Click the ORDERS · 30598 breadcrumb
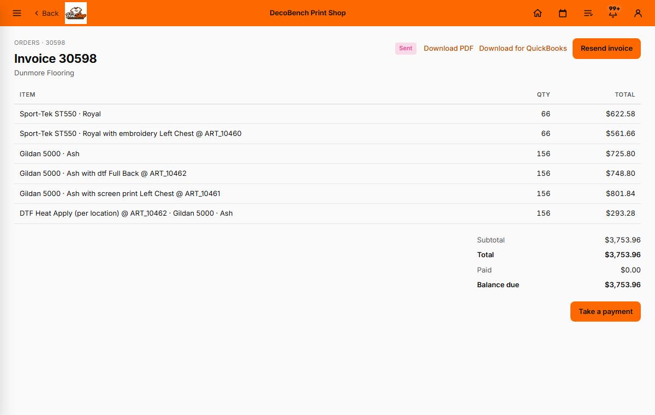This screenshot has width=655, height=415. (x=40, y=43)
